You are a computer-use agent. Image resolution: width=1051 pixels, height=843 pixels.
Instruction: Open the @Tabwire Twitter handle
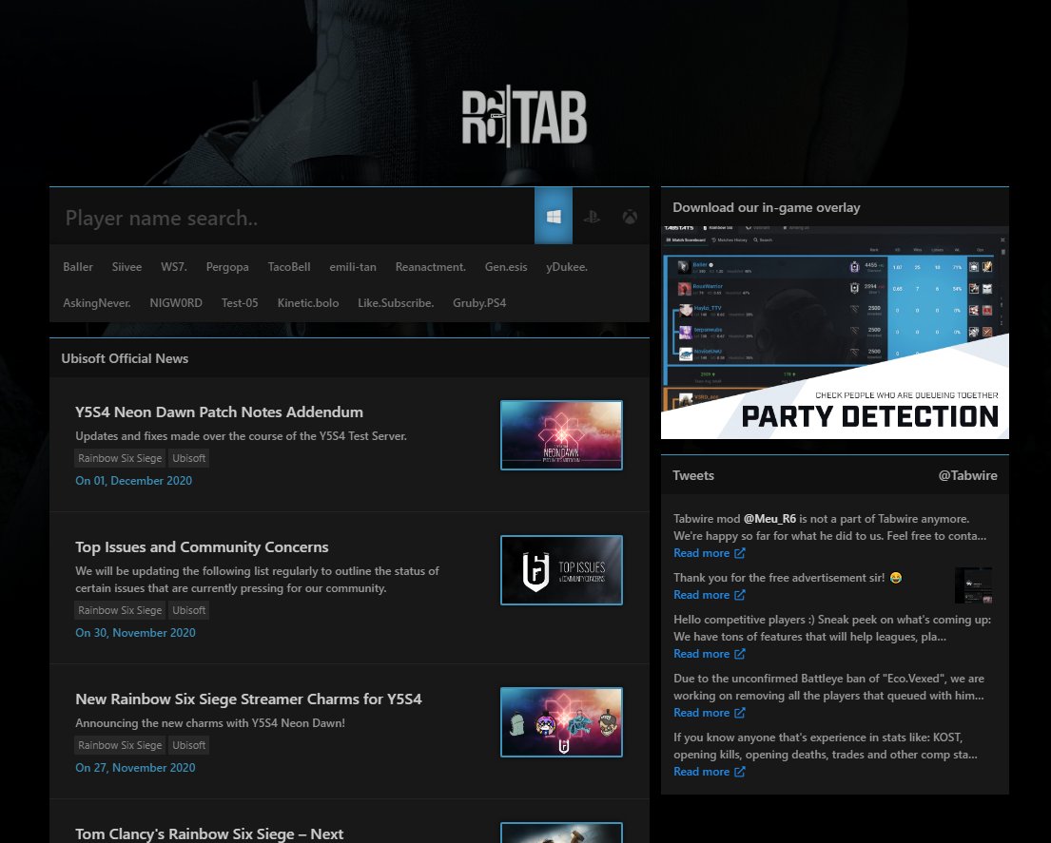pyautogui.click(x=967, y=475)
